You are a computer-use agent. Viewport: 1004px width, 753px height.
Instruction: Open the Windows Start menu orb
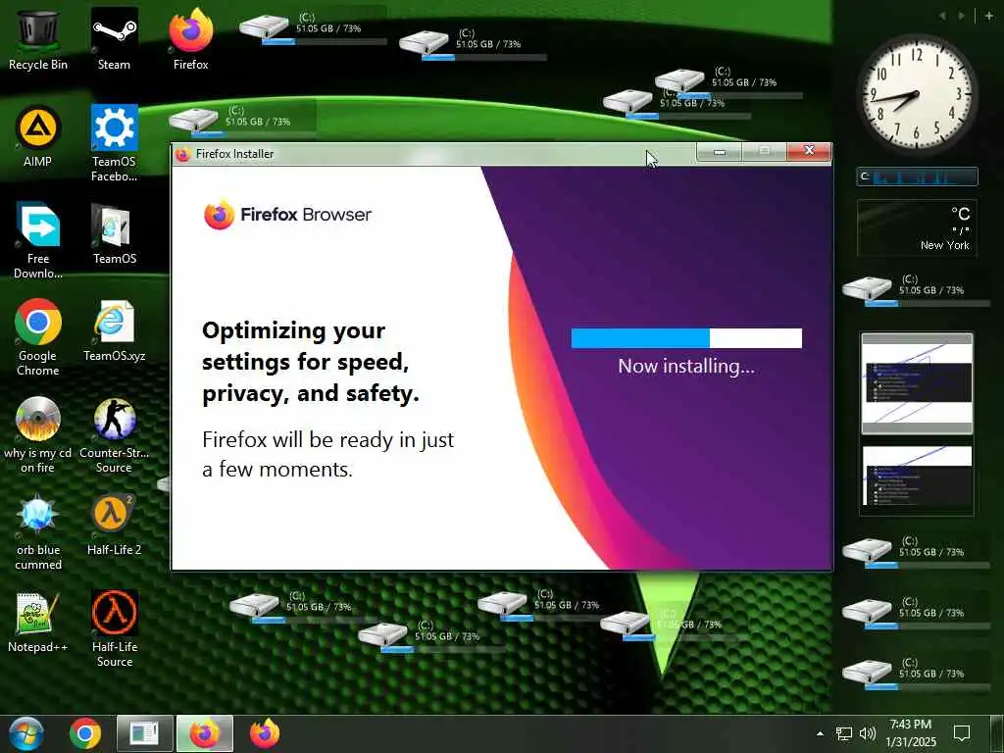coord(26,733)
